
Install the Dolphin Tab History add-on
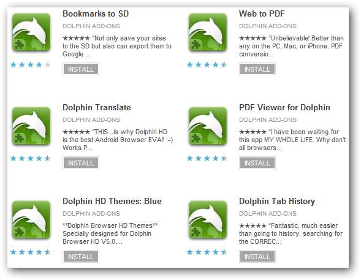(x=257, y=257)
